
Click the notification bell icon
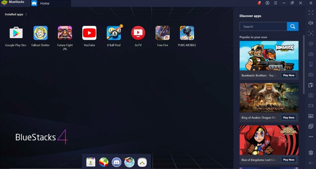coord(259,3)
